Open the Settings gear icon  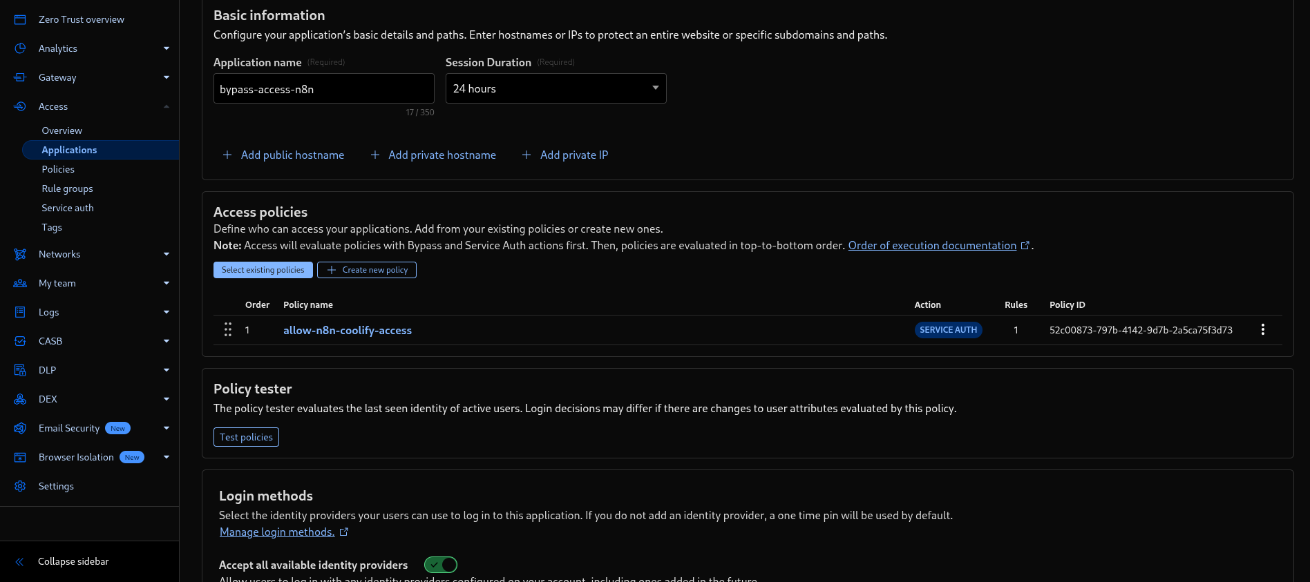20,486
